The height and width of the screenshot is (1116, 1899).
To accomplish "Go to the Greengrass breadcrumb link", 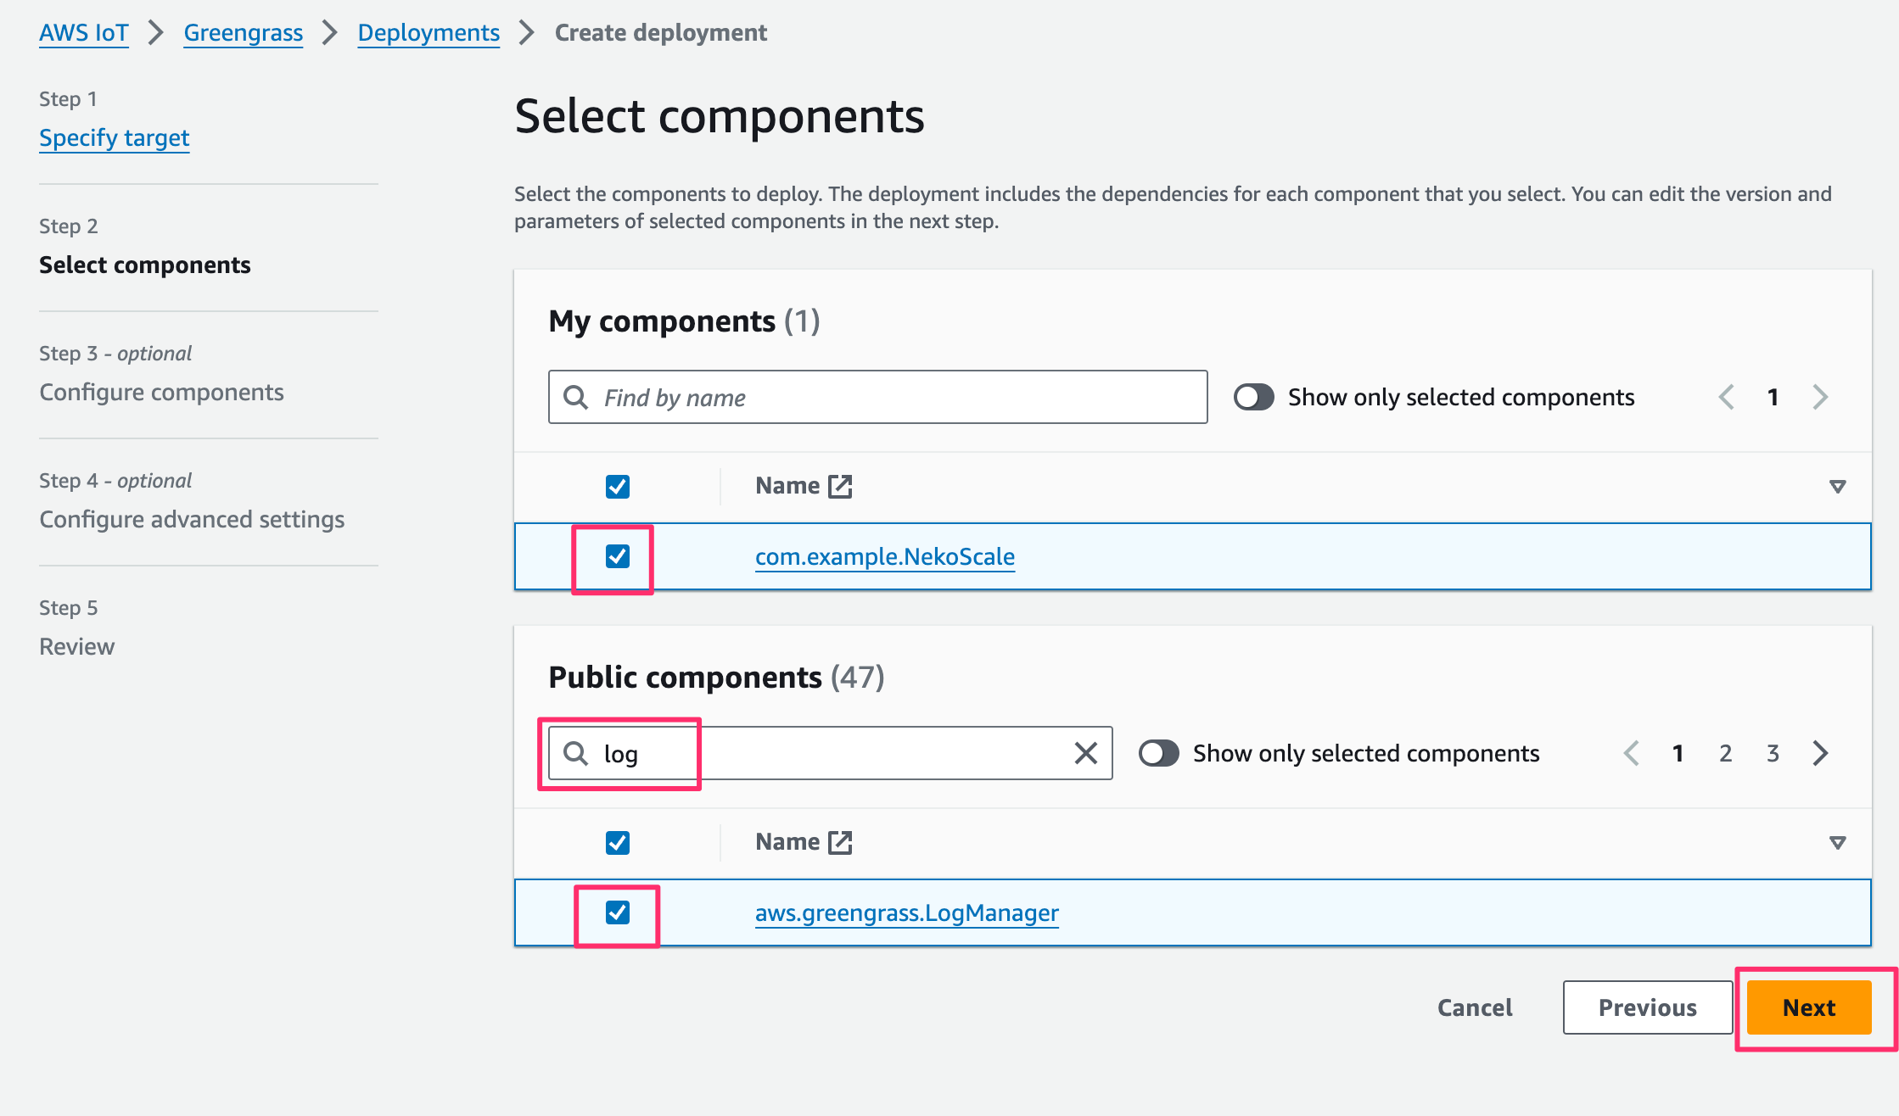I will click(243, 32).
